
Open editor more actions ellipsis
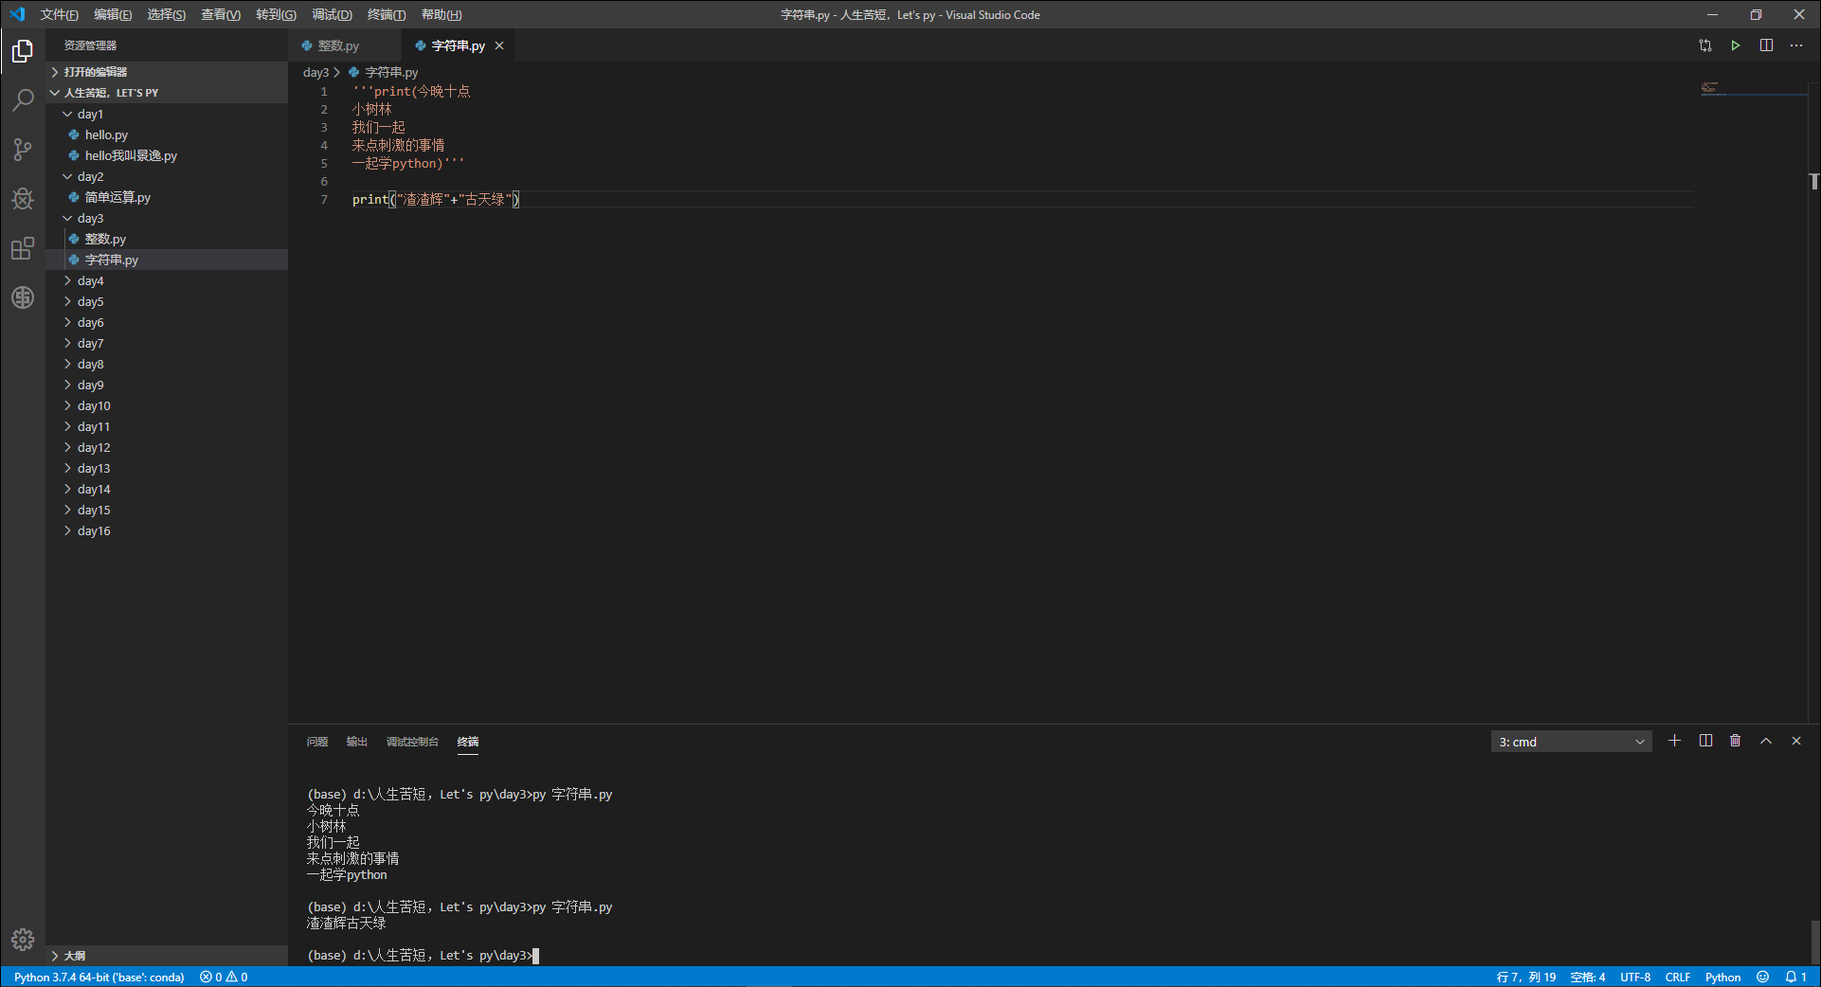[1796, 45]
